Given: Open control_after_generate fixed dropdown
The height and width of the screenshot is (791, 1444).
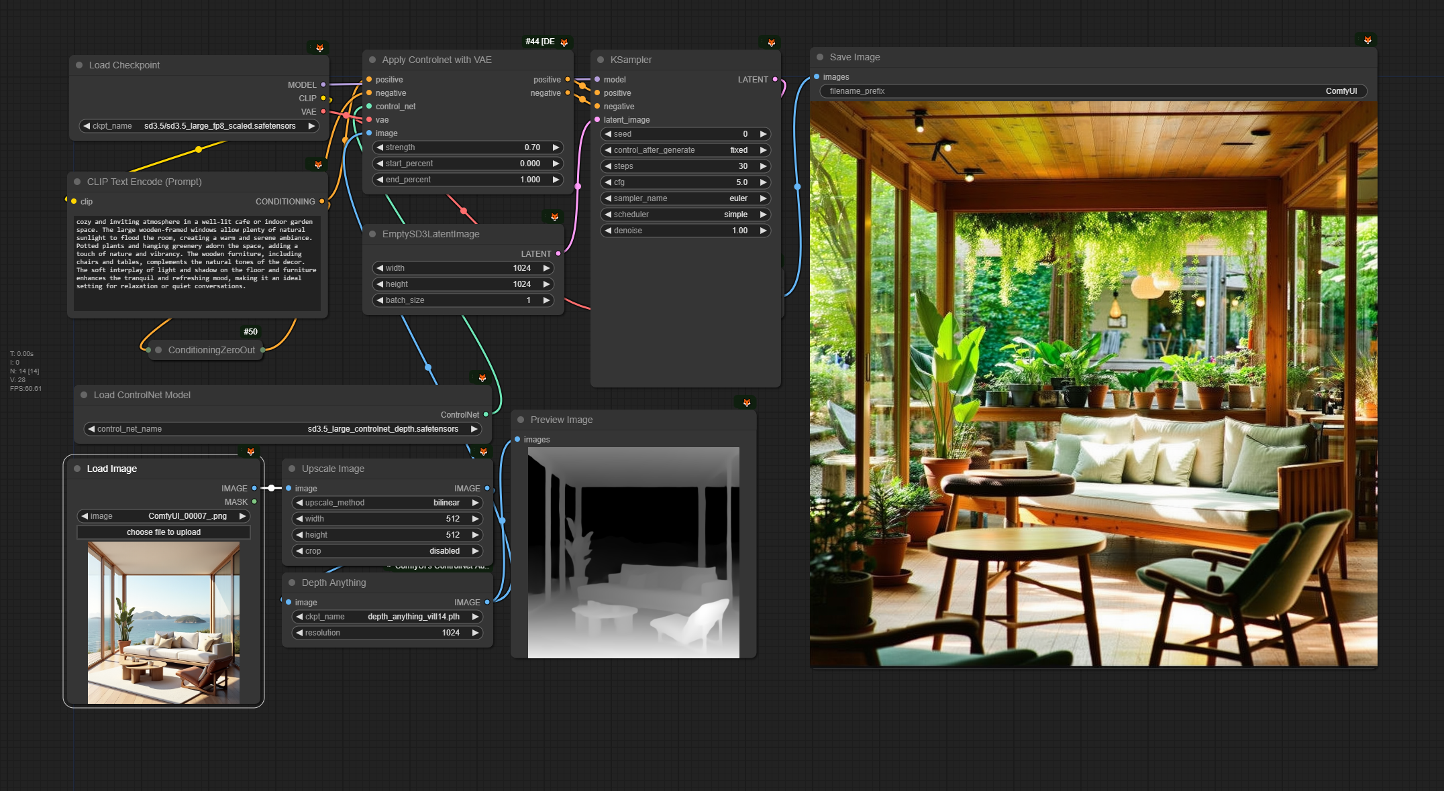Looking at the screenshot, I should [685, 150].
